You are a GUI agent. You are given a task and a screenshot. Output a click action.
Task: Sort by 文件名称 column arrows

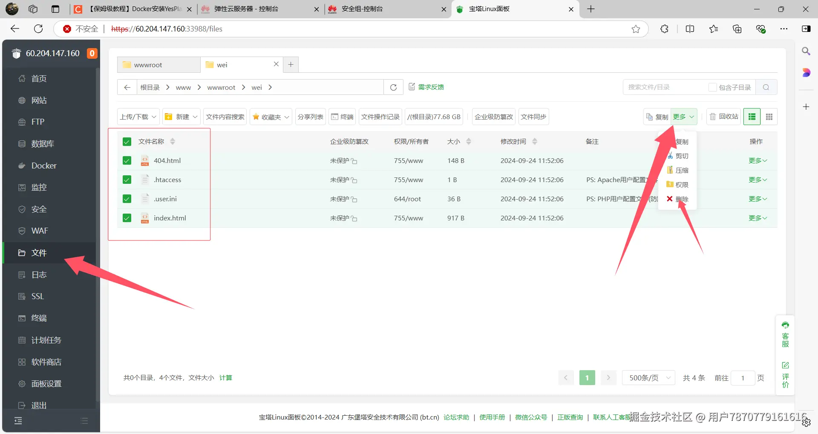click(173, 142)
